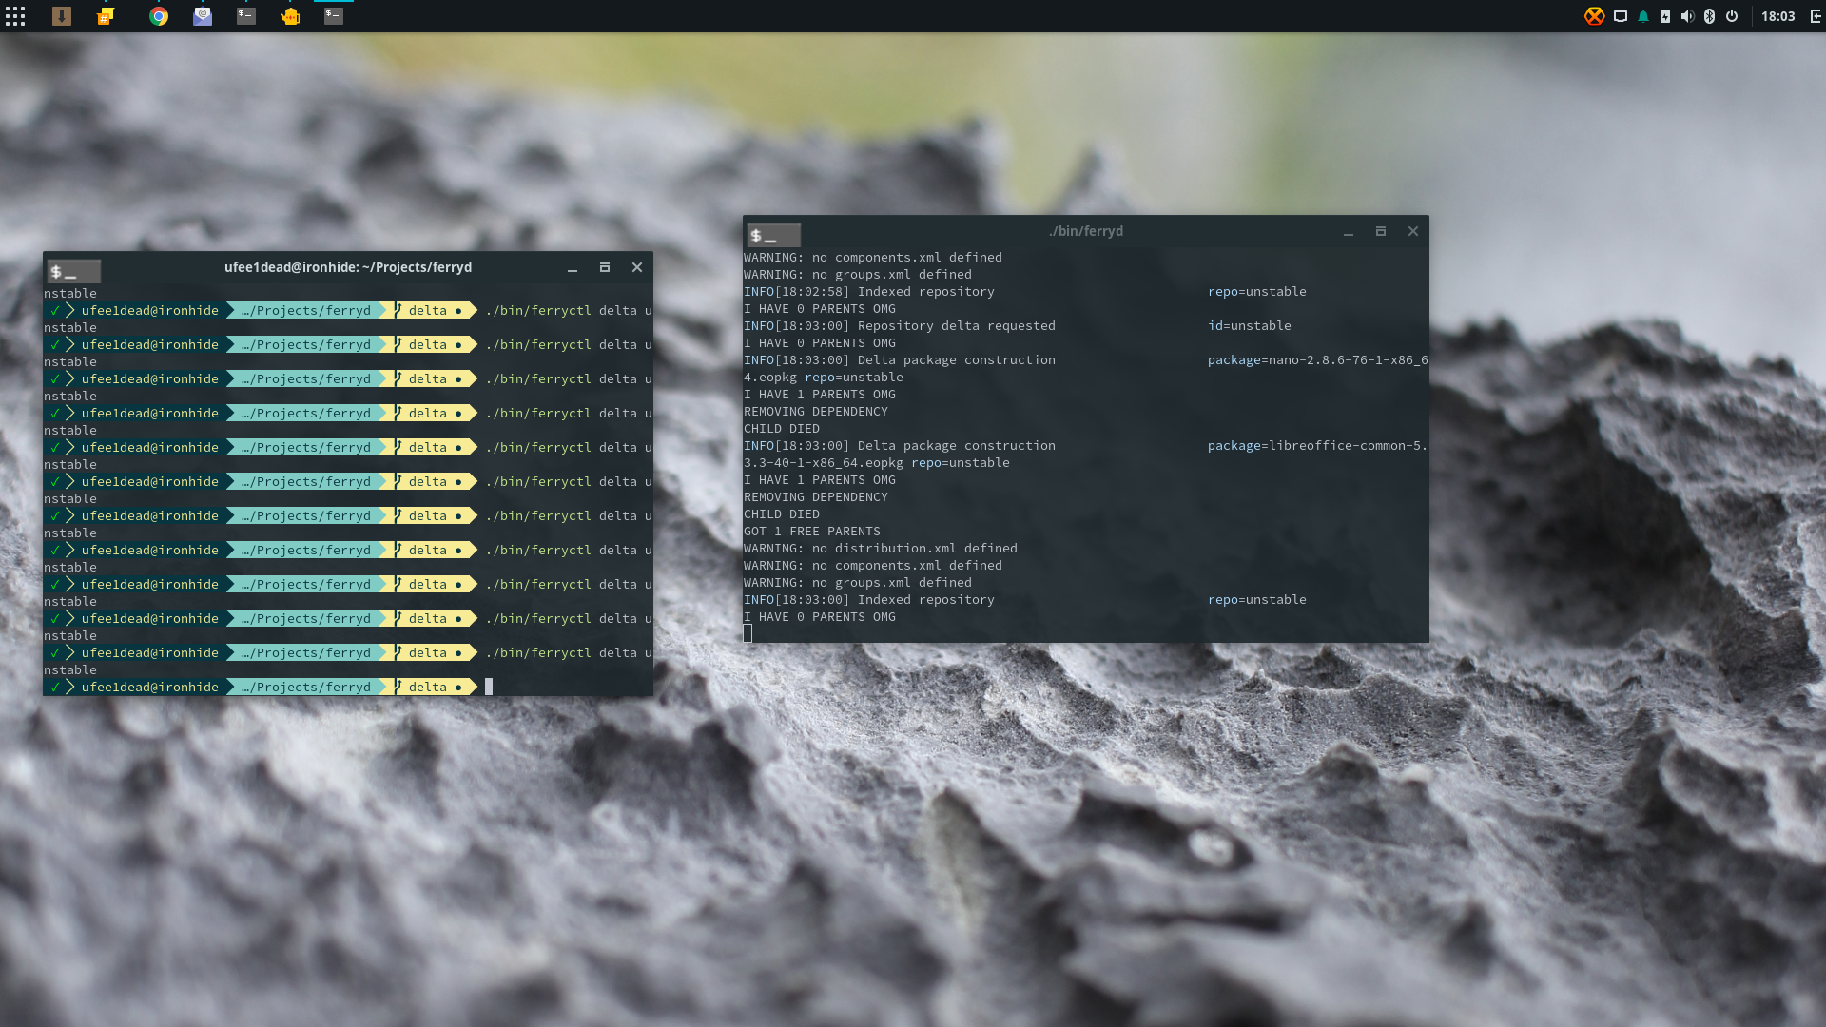
Task: Click terminal icon in ~/Projects/ferryd title bar
Action: coord(74,271)
